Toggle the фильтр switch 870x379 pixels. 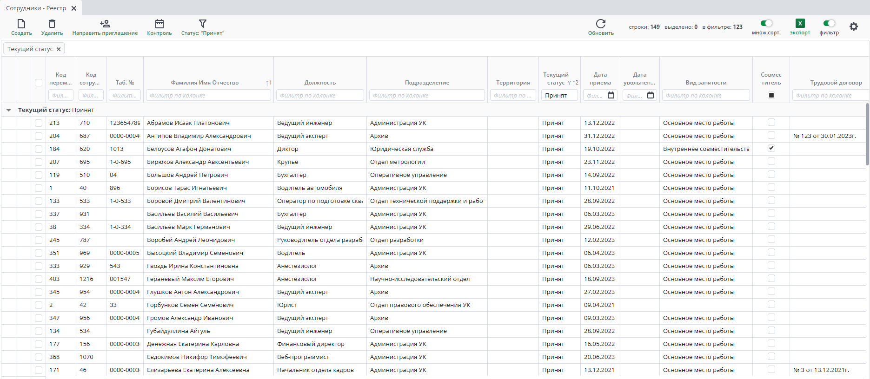click(x=829, y=23)
